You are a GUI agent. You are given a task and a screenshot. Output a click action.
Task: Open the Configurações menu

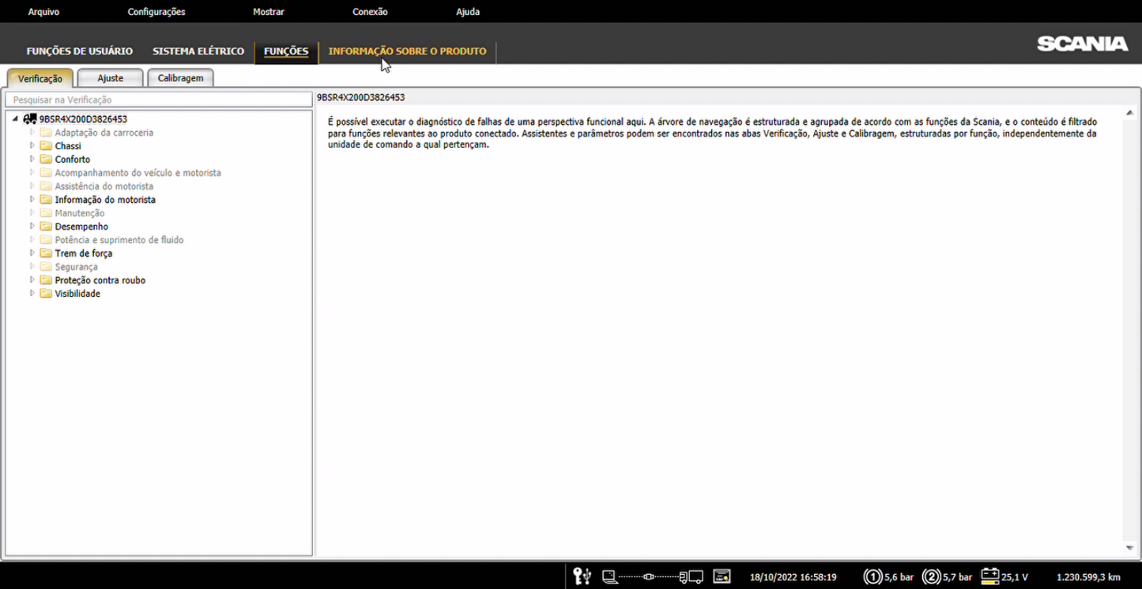(x=156, y=12)
